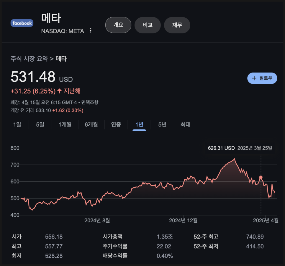Show the 5년 chart range

(162, 124)
